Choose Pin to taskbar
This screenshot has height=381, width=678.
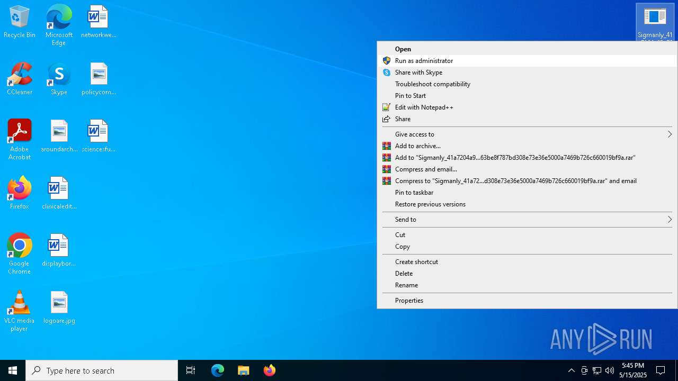527,193
